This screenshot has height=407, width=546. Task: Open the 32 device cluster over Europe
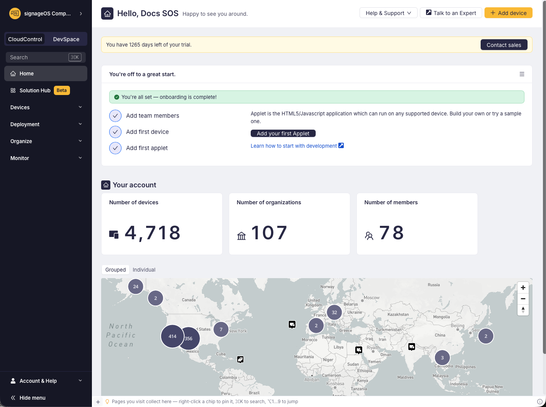coord(335,312)
